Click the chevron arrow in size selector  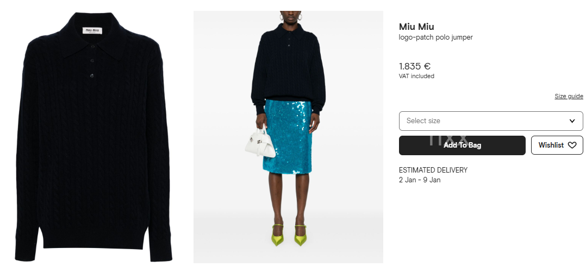[572, 121]
